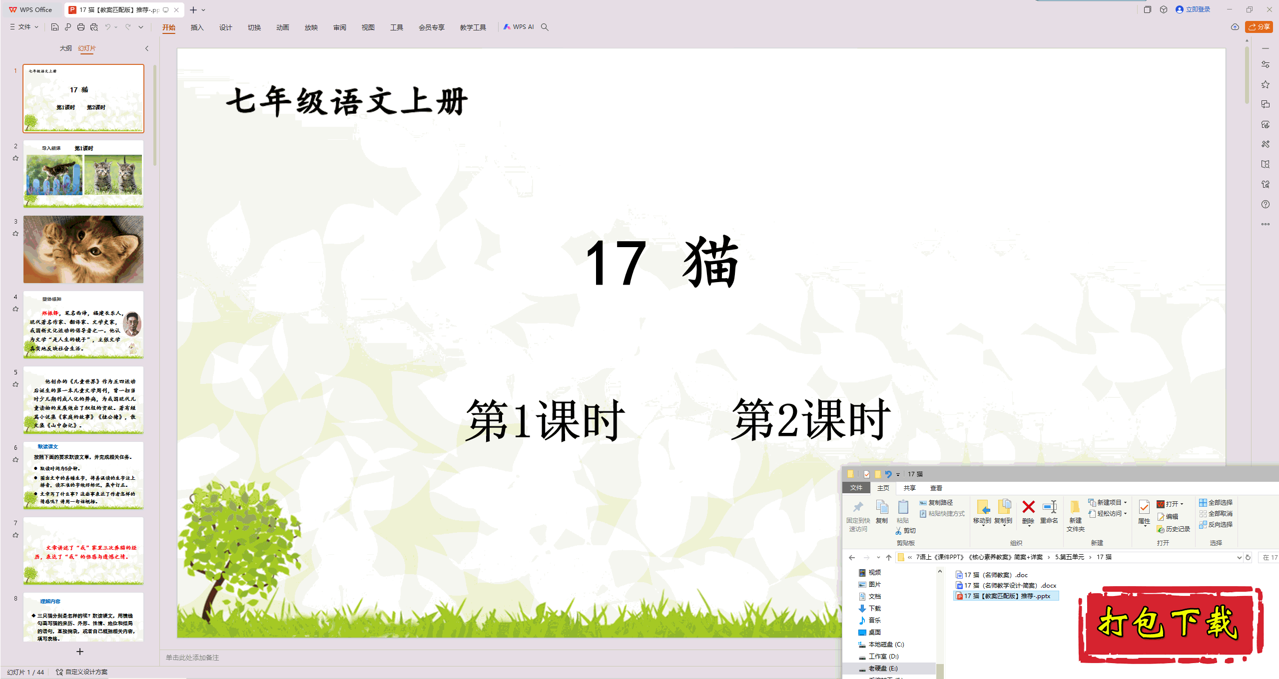Viewport: 1279px width, 679px height.
Task: Click Select None in the Explorer ribbon
Action: [1216, 514]
